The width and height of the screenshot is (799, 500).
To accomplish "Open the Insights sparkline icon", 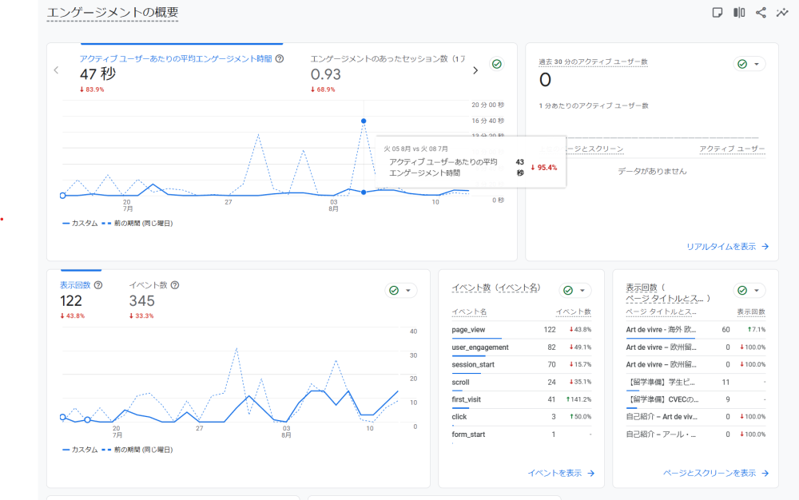I will tap(782, 13).
